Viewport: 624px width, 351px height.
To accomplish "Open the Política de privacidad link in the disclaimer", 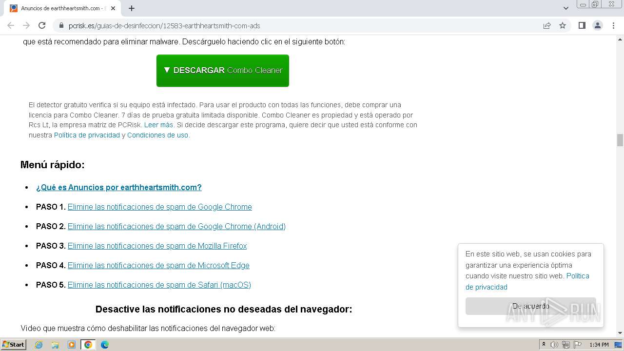I will [87, 135].
